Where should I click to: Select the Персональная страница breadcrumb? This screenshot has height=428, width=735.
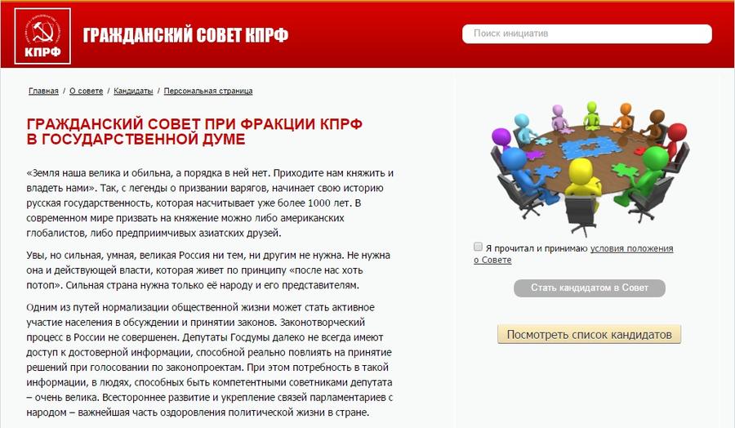tap(207, 91)
